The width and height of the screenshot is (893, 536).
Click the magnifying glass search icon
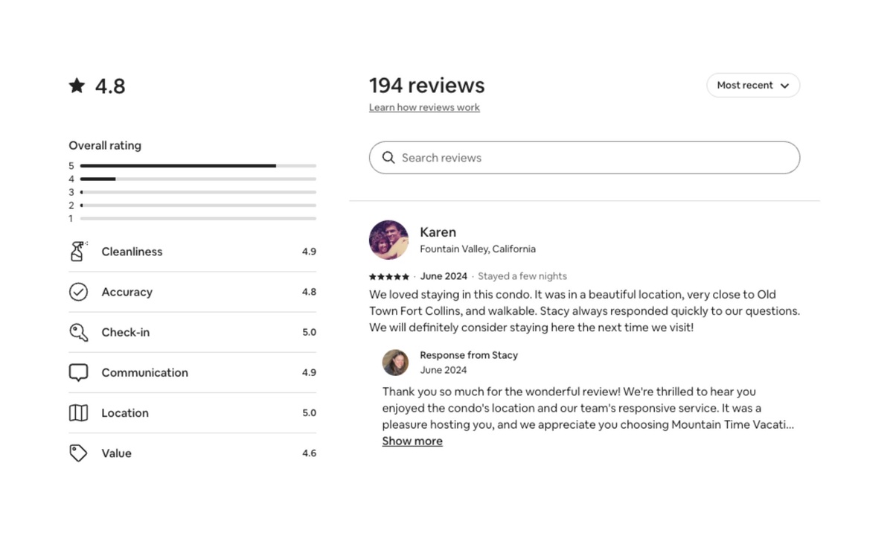[388, 158]
